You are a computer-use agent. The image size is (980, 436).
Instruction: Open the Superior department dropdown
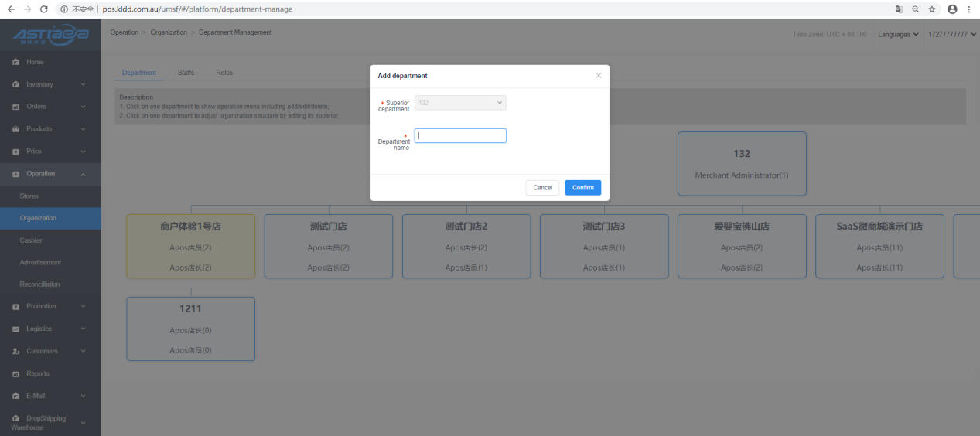[460, 103]
